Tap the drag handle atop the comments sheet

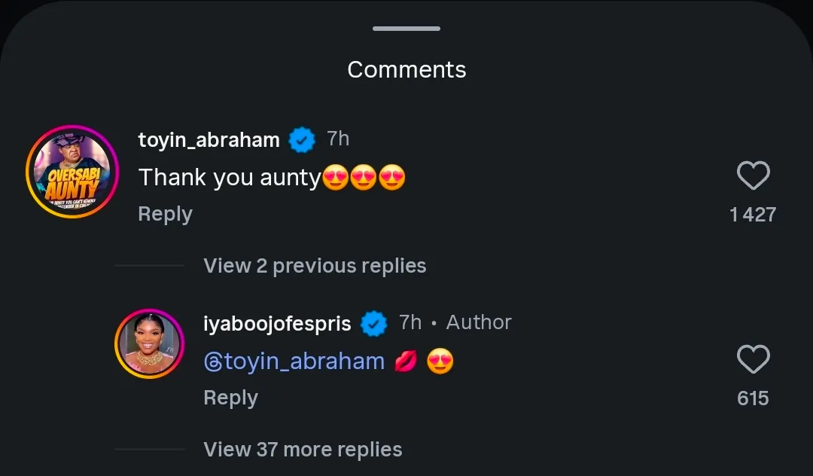point(406,29)
